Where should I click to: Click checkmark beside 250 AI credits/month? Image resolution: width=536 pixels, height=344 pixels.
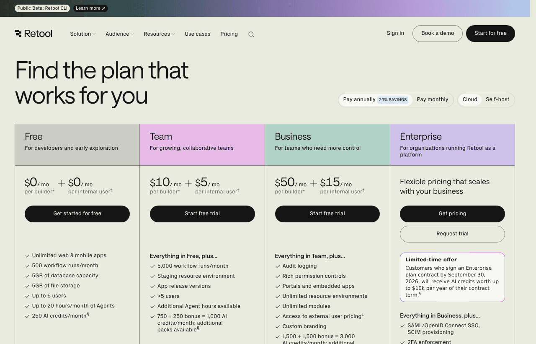click(27, 316)
